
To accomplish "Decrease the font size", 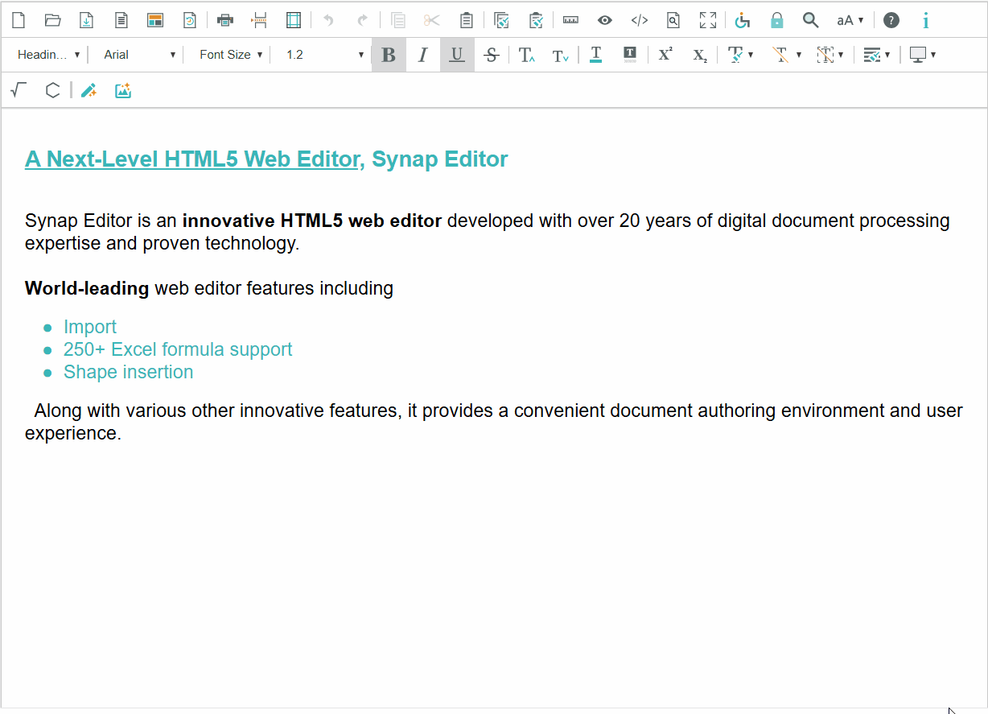I will [x=561, y=55].
